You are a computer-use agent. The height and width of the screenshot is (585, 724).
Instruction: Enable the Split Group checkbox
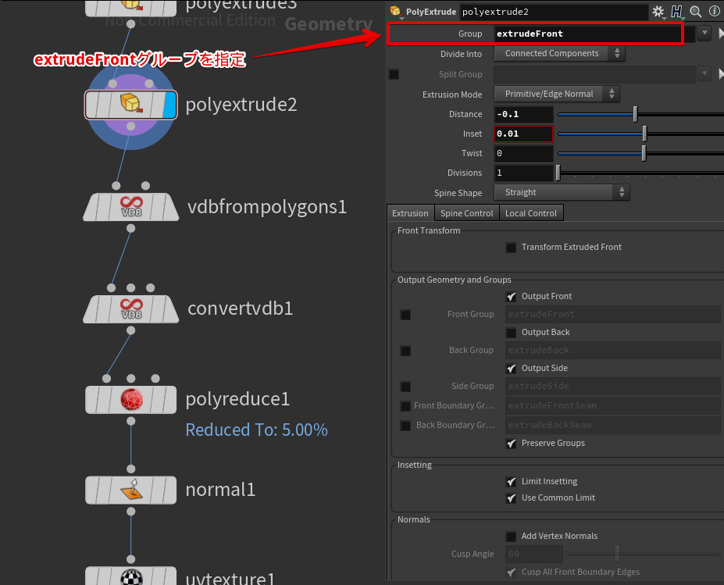(x=394, y=74)
